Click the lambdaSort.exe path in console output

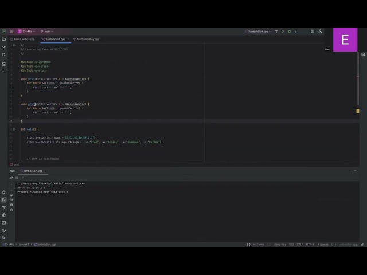(51, 183)
